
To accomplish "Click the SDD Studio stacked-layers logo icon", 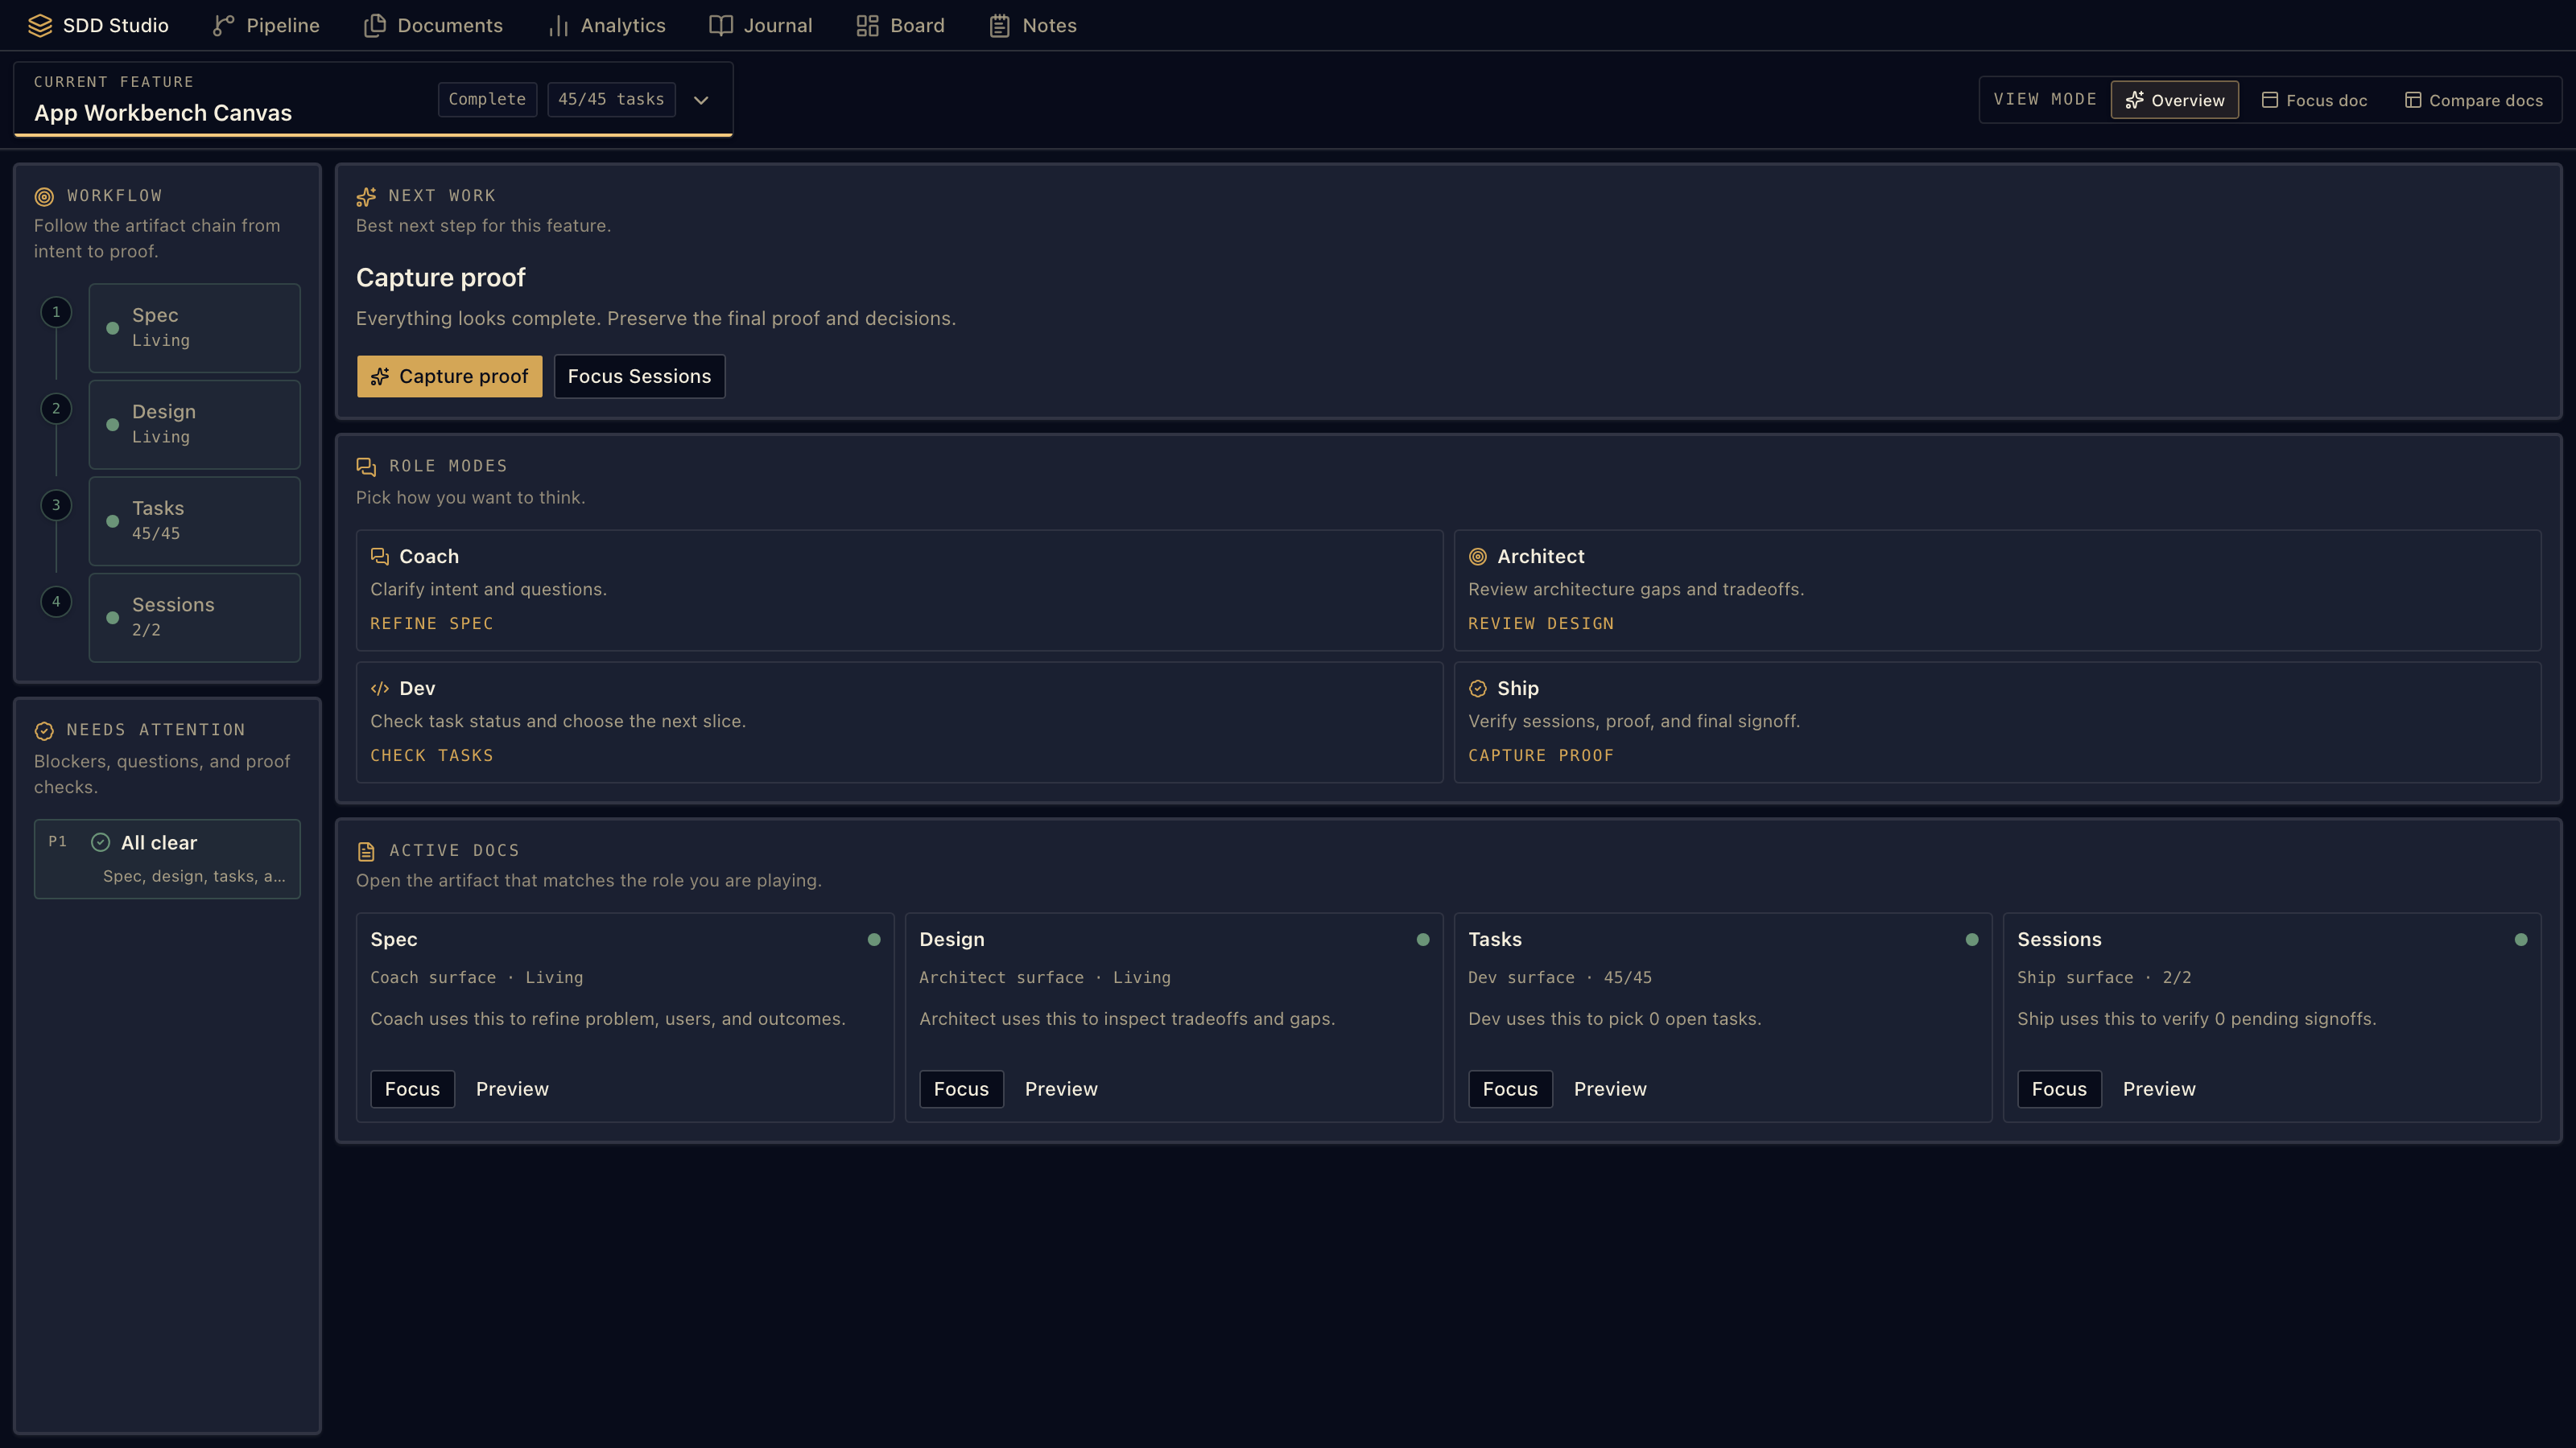I will click(40, 26).
